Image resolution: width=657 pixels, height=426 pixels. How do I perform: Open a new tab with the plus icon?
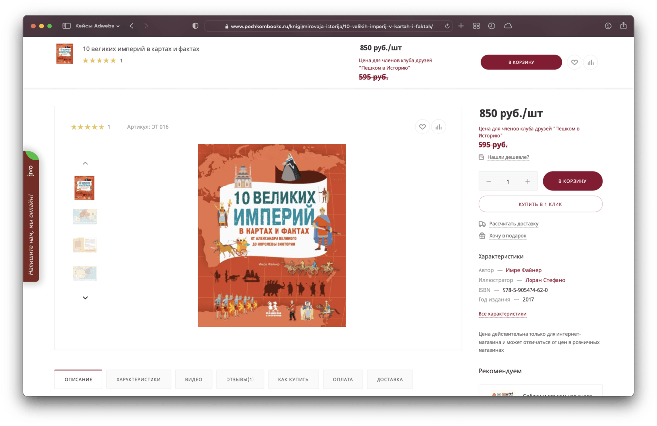[x=461, y=26]
